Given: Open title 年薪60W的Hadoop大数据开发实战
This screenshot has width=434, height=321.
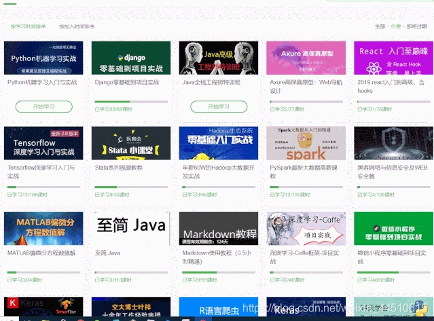Looking at the screenshot, I should point(218,172).
